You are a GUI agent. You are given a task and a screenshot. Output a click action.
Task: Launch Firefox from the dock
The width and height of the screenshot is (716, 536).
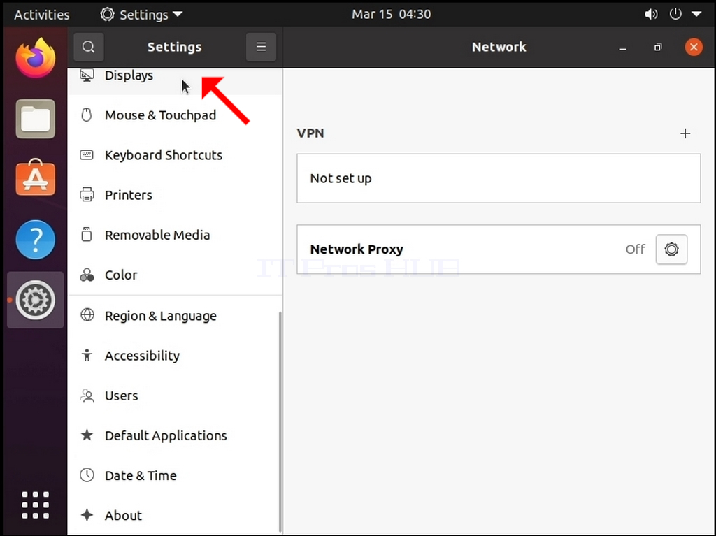click(x=36, y=59)
